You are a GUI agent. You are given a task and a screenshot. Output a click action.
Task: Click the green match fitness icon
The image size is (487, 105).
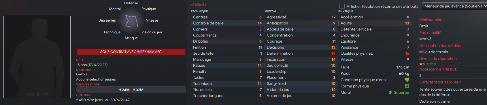point(407,86)
